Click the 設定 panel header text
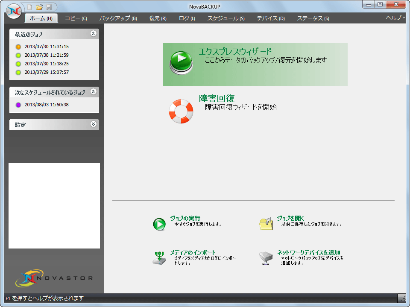The height and width of the screenshot is (307, 410). [x=20, y=125]
